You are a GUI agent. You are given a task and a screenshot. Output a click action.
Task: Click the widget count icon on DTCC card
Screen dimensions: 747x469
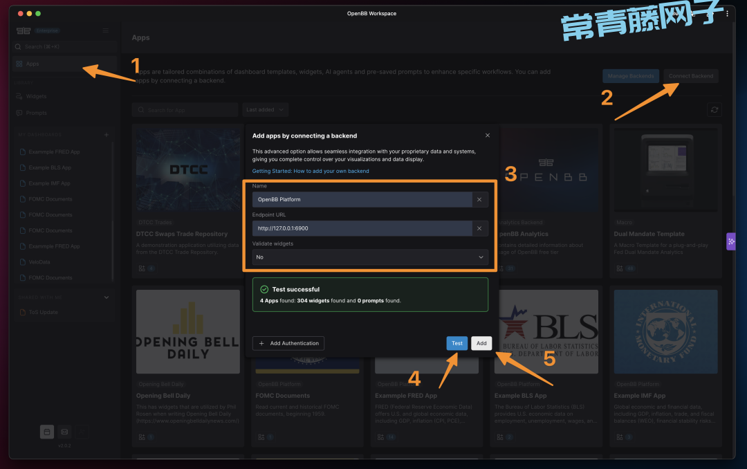142,269
